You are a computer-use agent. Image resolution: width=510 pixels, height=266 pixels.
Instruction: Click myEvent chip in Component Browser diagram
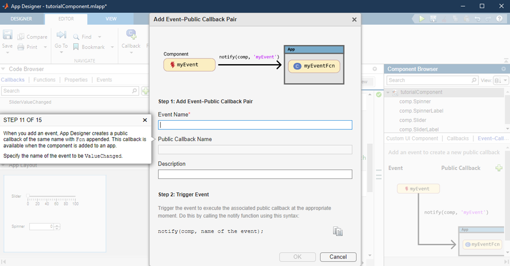coord(418,189)
